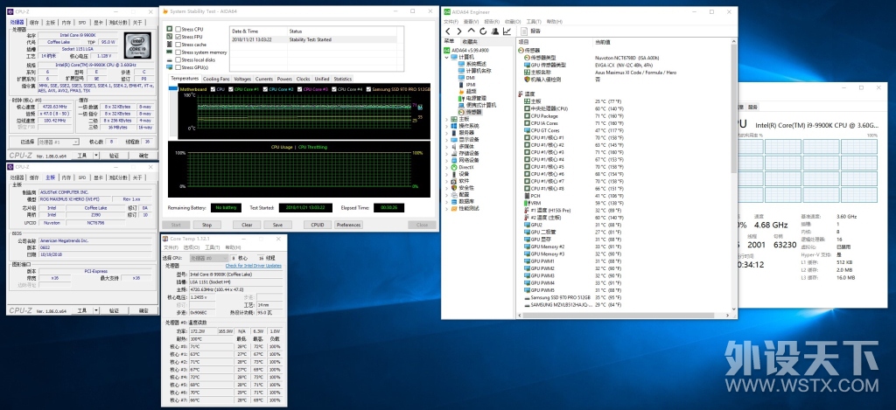The height and width of the screenshot is (410, 896).
Task: Expand the 服务器 node in AIDA64 tree
Action: point(447,133)
